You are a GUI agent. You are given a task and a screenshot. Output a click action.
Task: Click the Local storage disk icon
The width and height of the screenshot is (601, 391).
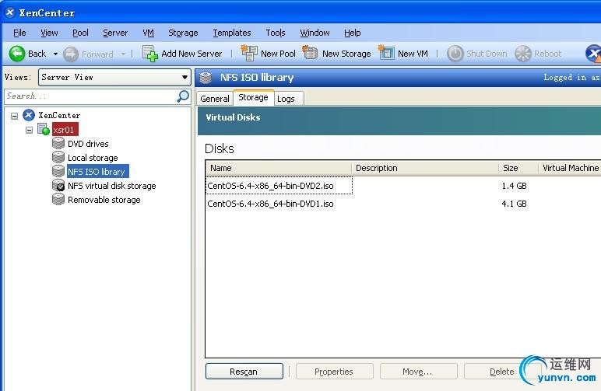pyautogui.click(x=58, y=157)
